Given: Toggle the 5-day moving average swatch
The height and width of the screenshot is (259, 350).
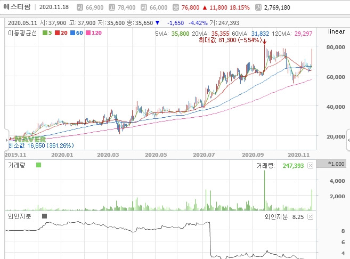Looking at the screenshot, I should click(45, 33).
